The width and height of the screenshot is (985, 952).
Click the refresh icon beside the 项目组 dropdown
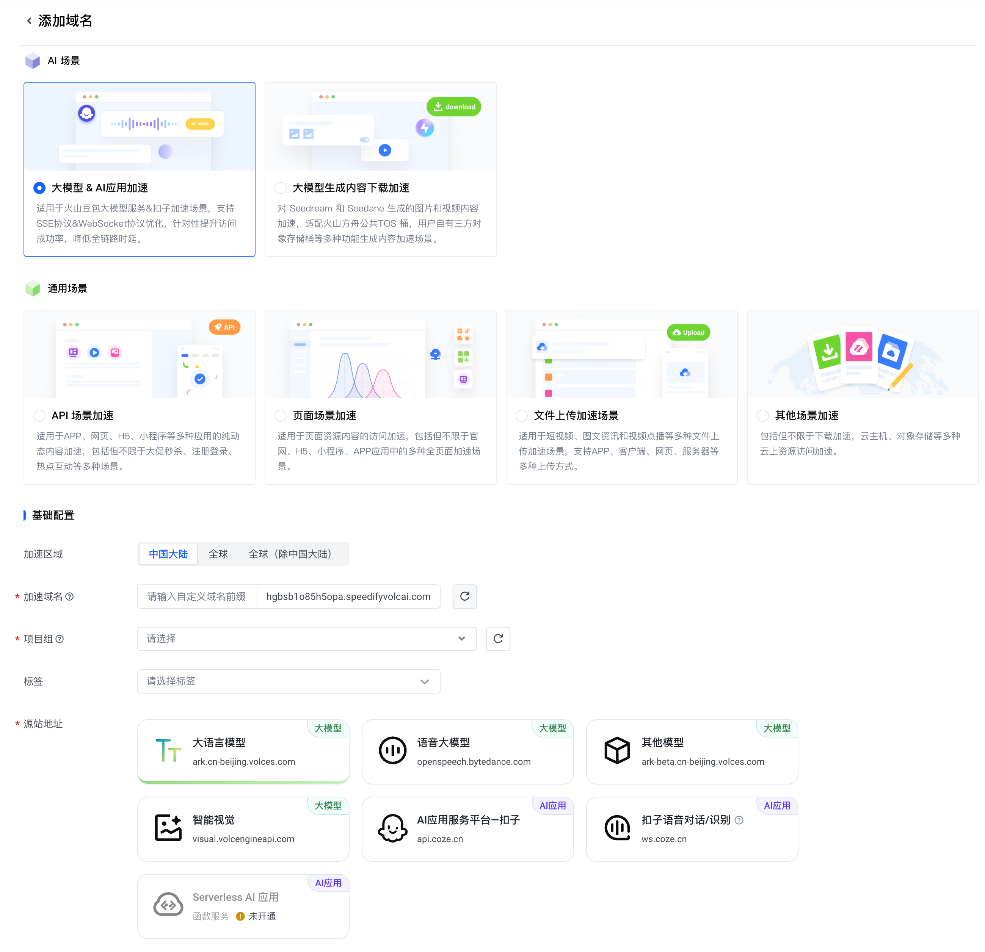pos(497,639)
